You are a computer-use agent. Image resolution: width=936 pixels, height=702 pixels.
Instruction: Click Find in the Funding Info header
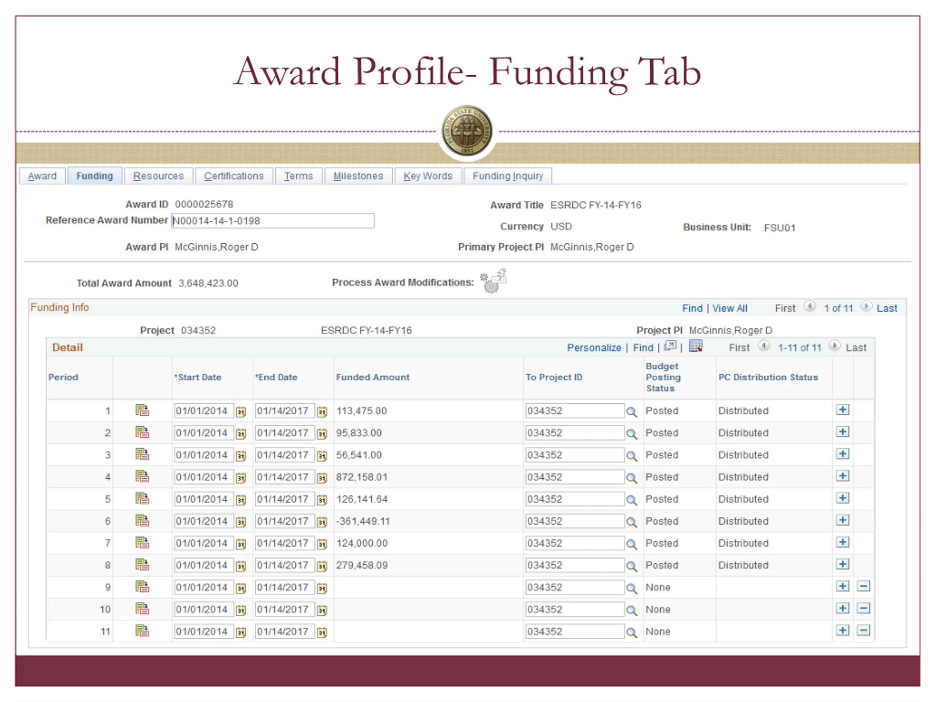692,308
